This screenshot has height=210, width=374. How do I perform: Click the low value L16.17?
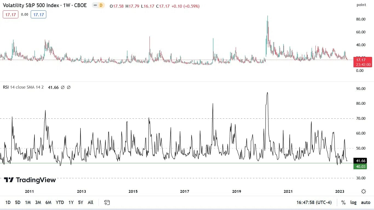coord(148,6)
